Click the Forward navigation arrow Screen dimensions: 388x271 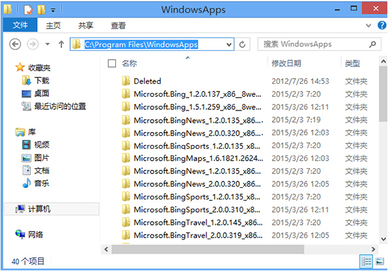click(33, 44)
